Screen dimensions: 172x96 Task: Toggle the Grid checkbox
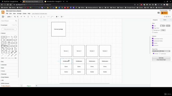coord(153,26)
